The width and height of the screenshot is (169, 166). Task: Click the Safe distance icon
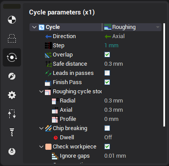pyautogui.click(x=48, y=64)
